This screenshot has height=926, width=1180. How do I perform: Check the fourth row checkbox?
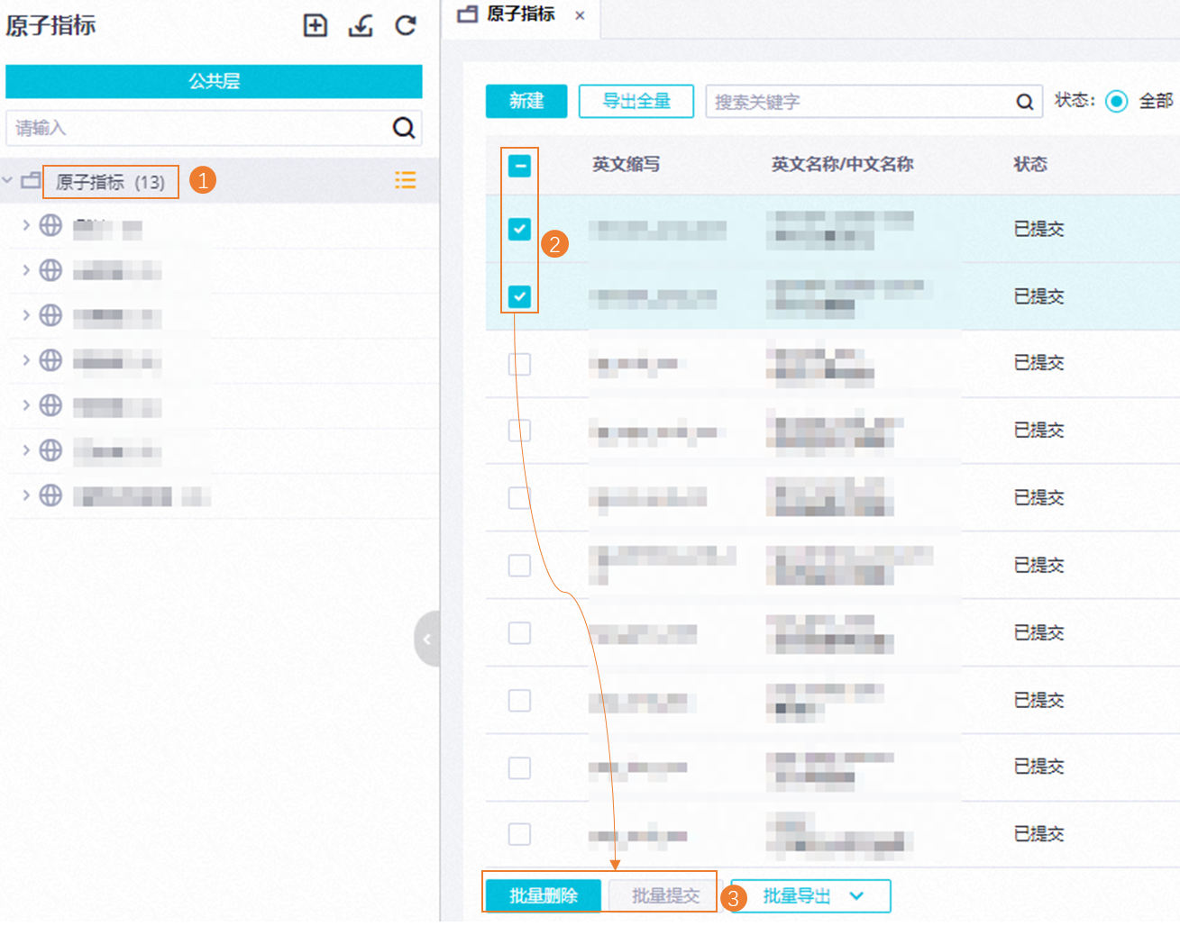tap(519, 431)
